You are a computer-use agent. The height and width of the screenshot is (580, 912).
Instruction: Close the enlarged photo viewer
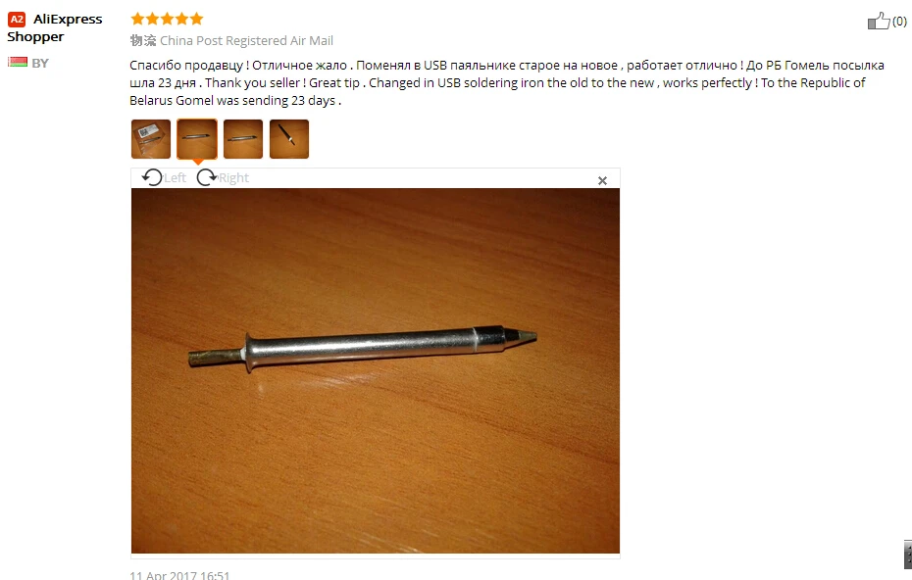coord(602,180)
